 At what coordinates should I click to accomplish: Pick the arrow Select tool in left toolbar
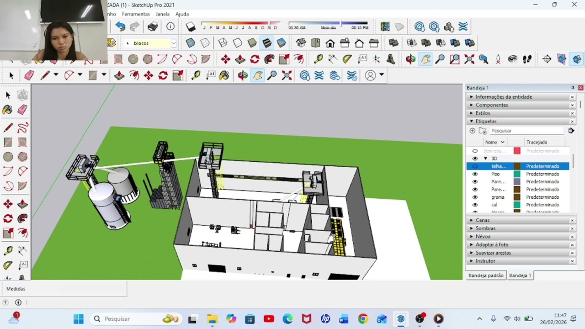point(8,95)
